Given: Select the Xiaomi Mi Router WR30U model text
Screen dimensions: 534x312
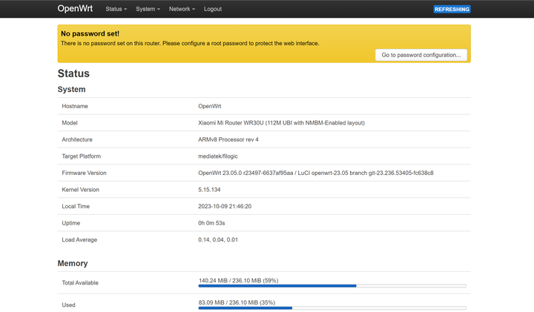Looking at the screenshot, I should [x=281, y=123].
